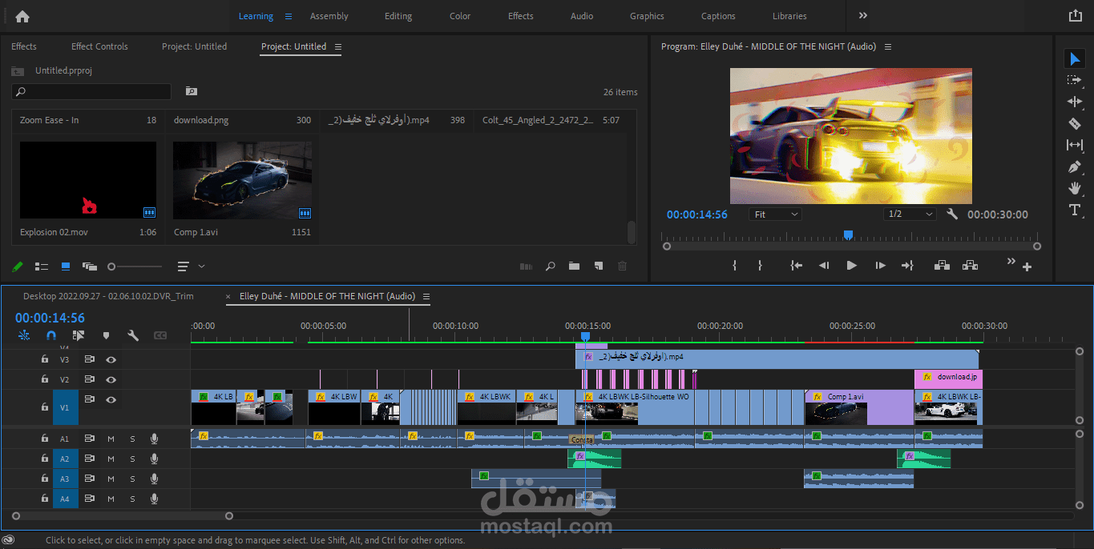Image resolution: width=1094 pixels, height=549 pixels.
Task: Select the Selection tool arrow
Action: [1075, 58]
